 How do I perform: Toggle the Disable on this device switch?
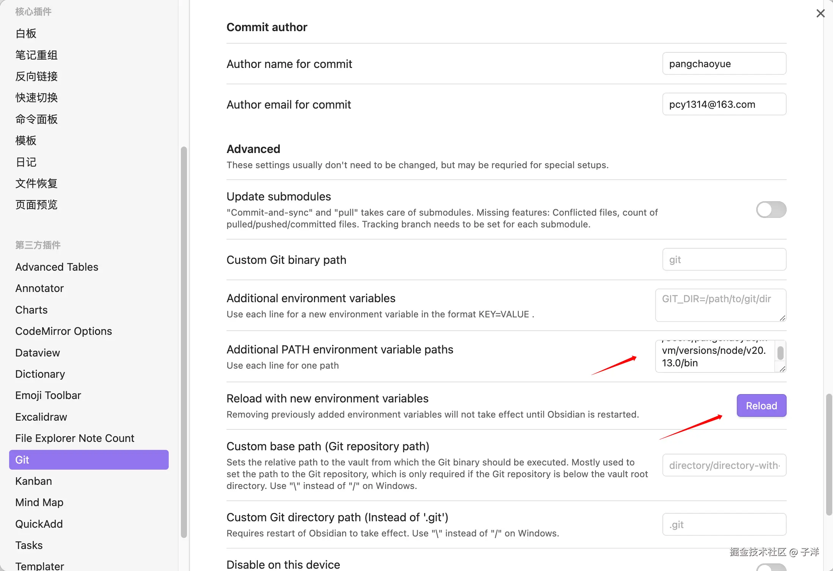click(x=771, y=567)
